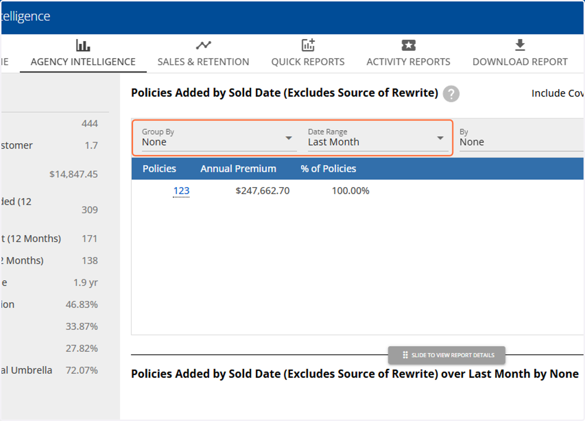Open the Date Range dropdown
This screenshot has height=421, width=585.
pos(378,138)
